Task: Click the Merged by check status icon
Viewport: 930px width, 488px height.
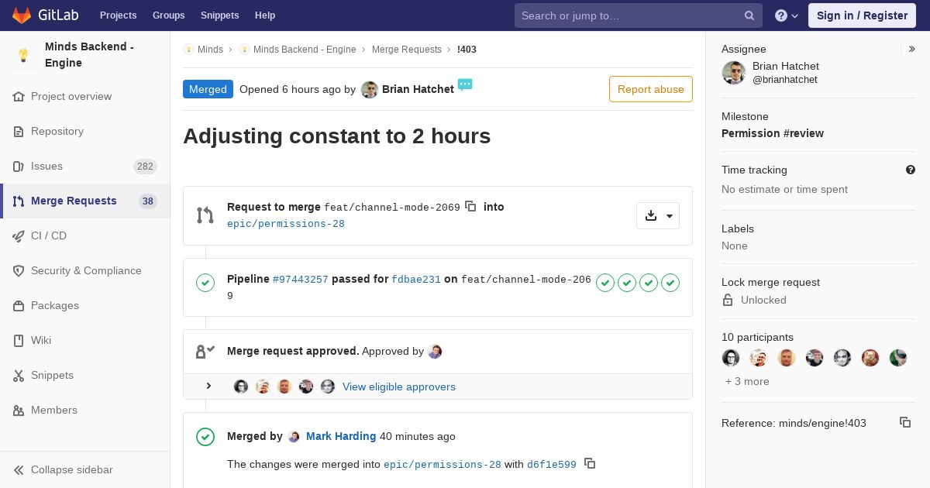Action: [205, 437]
